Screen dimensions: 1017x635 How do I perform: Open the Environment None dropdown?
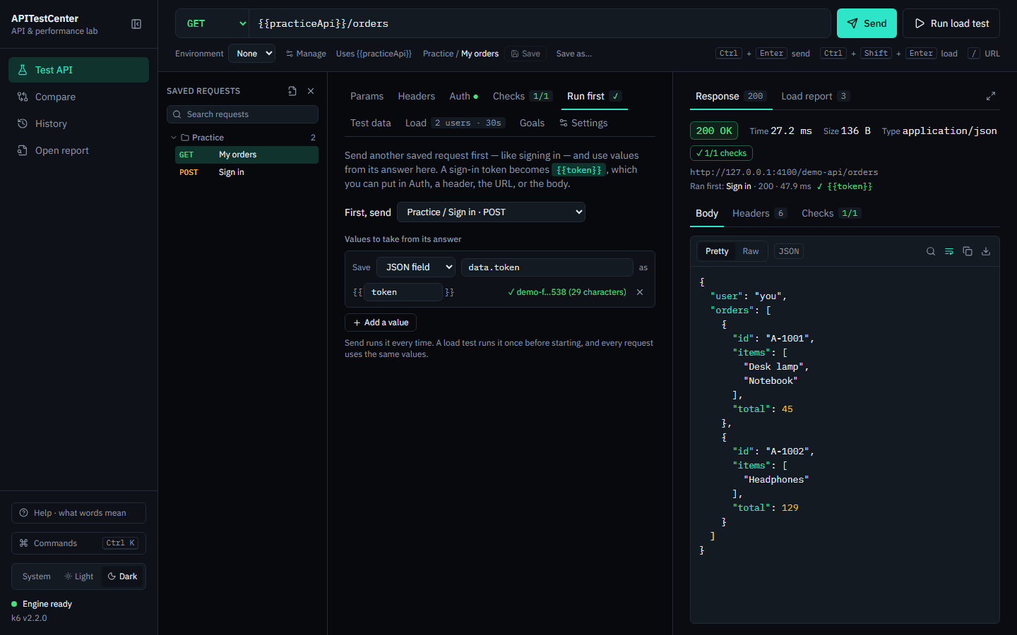(x=251, y=54)
